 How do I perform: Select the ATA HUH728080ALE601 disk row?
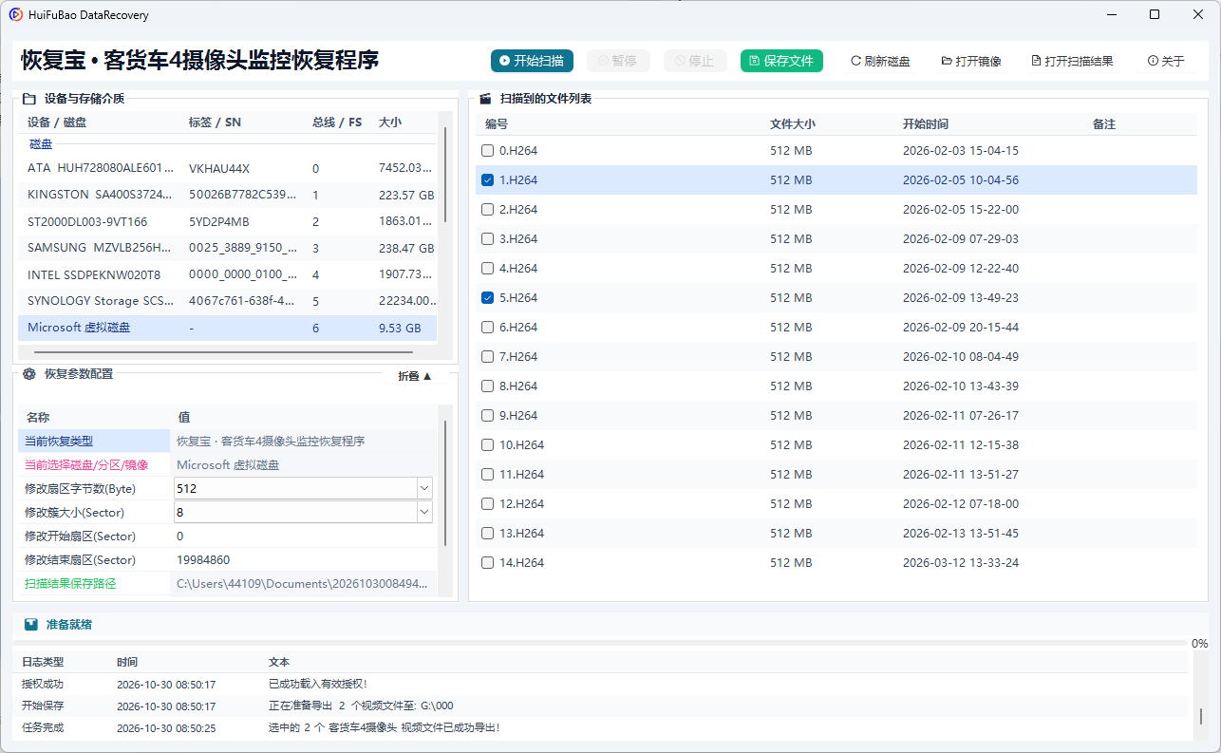[x=227, y=168]
